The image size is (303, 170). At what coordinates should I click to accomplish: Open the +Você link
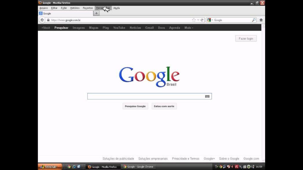pyautogui.click(x=46, y=28)
